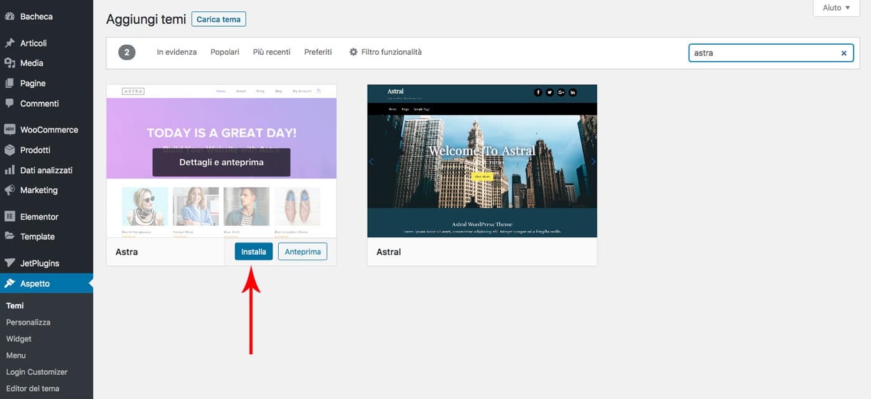Click the results count badge showing 2
Viewport: 871px width, 399px height.
127,53
